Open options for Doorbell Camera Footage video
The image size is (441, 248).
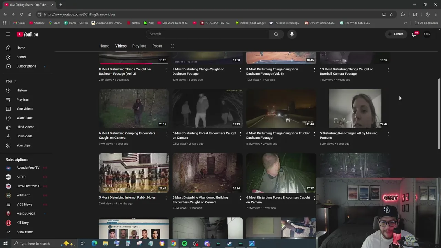[388, 70]
